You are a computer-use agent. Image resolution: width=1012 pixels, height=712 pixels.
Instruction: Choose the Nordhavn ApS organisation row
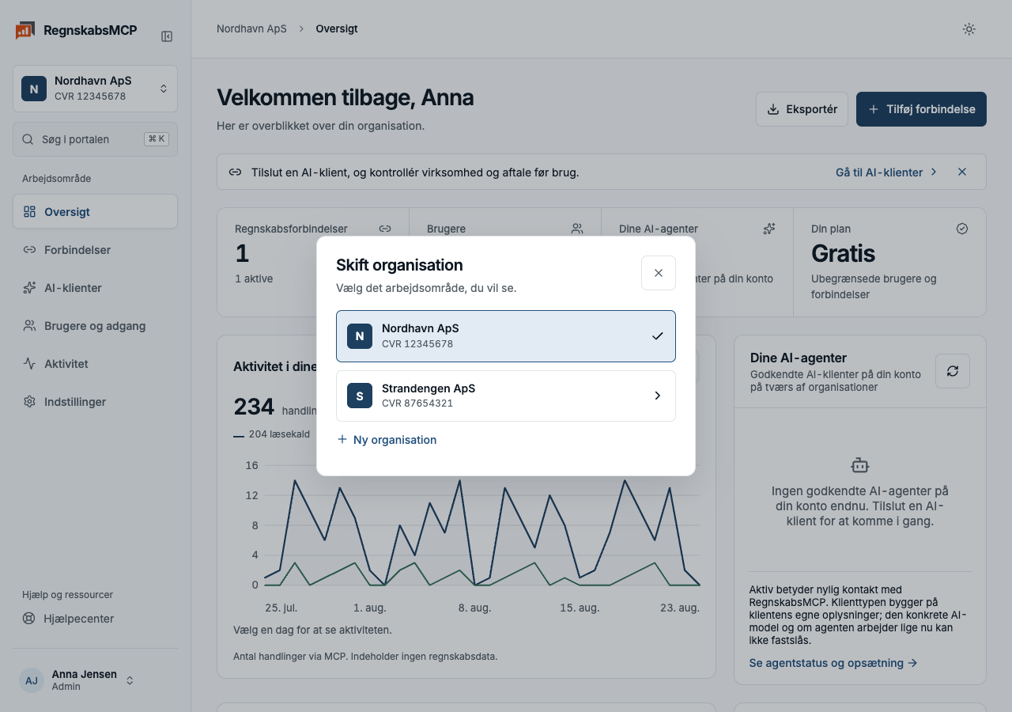pos(506,336)
